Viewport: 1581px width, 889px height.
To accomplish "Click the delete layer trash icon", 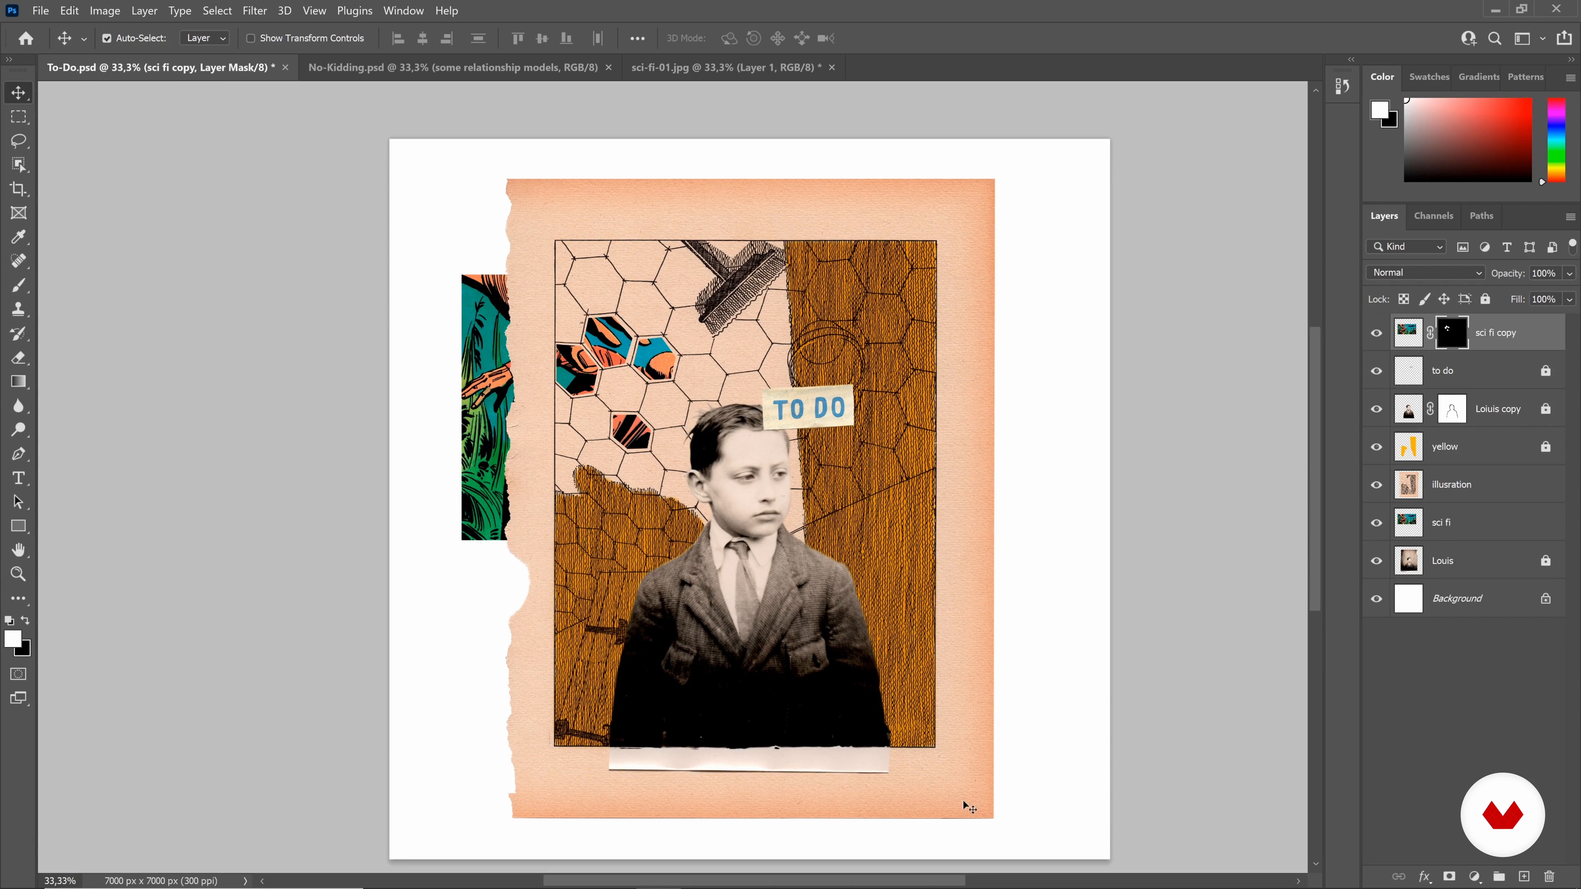I will (x=1549, y=876).
